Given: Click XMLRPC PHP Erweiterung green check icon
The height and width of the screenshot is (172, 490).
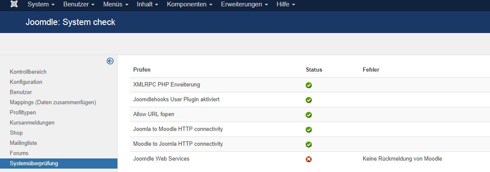Looking at the screenshot, I should (x=309, y=85).
